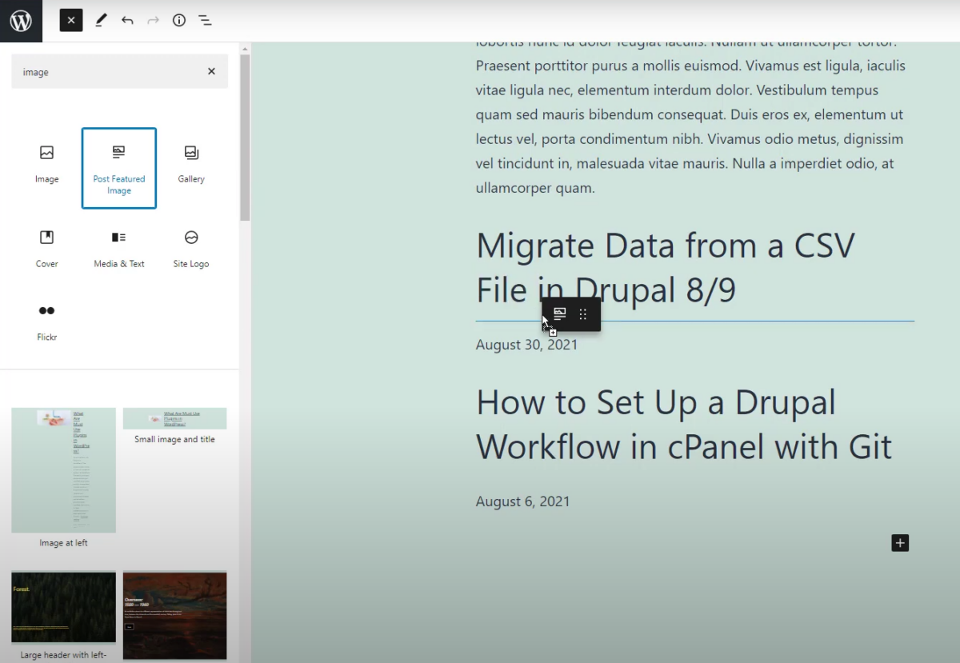Insert the Post Featured Image block

pos(119,168)
